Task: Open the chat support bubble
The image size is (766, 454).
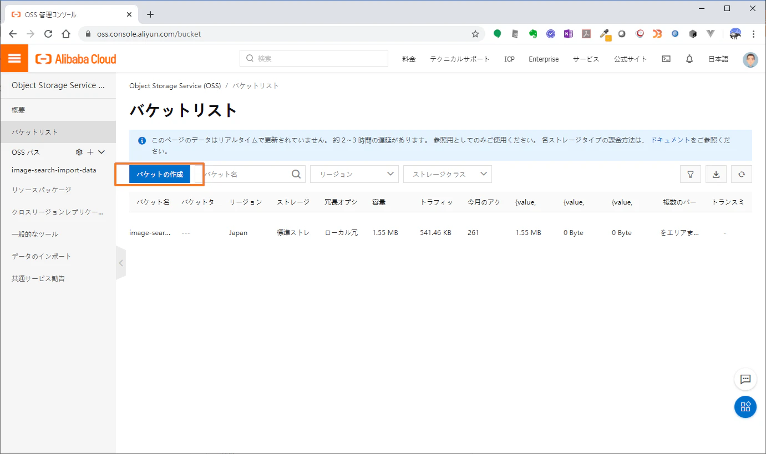Action: tap(745, 379)
